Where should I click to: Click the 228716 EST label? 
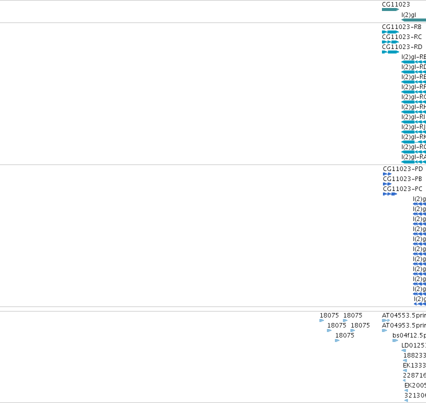pos(414,375)
